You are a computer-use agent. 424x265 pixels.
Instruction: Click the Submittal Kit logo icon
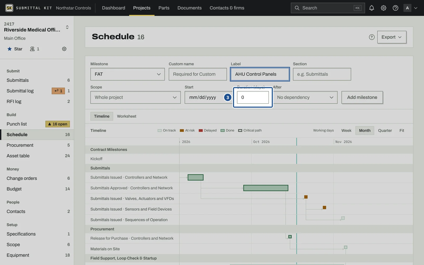tap(9, 8)
